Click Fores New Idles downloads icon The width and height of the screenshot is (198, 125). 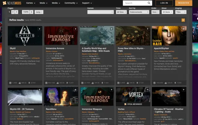pyautogui.click(x=137, y=83)
